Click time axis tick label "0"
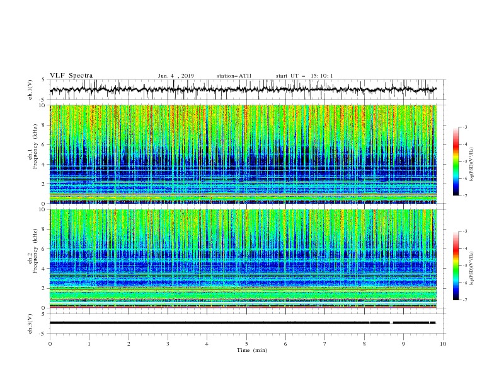Screen dimensions: 499x386 (x=50, y=344)
